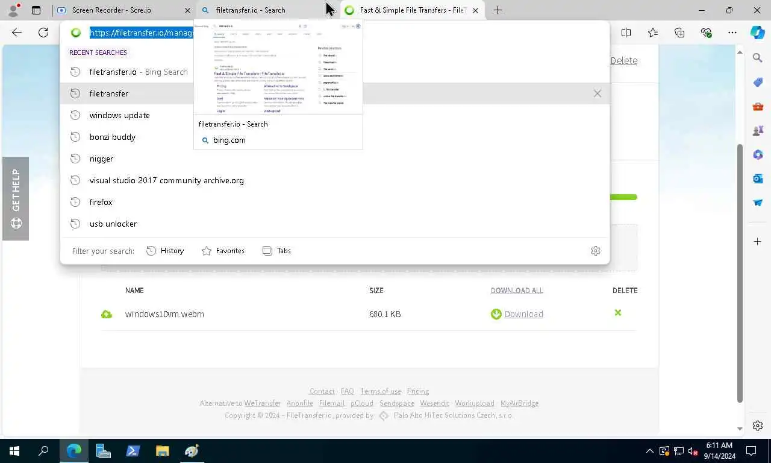The height and width of the screenshot is (463, 771).
Task: Open the WeTransfer alternative link
Action: pos(262,403)
